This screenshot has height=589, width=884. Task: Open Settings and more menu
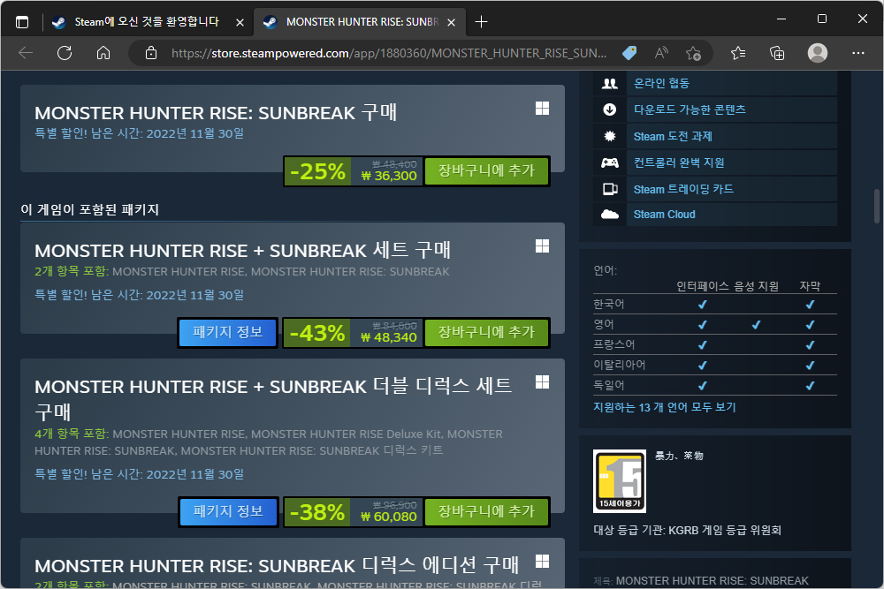[x=858, y=53]
